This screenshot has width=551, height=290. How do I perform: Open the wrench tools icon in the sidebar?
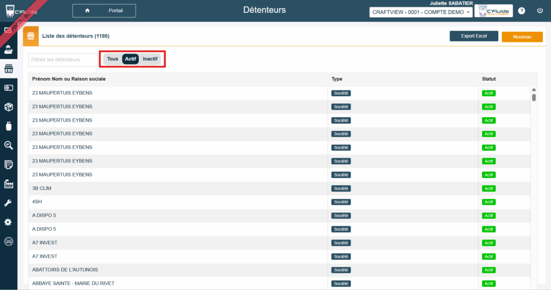pyautogui.click(x=9, y=203)
